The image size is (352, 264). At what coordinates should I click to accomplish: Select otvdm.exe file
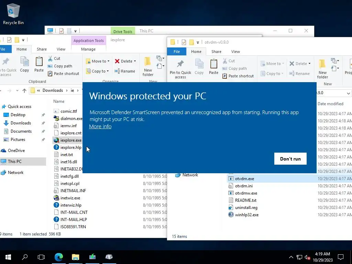pyautogui.click(x=244, y=179)
